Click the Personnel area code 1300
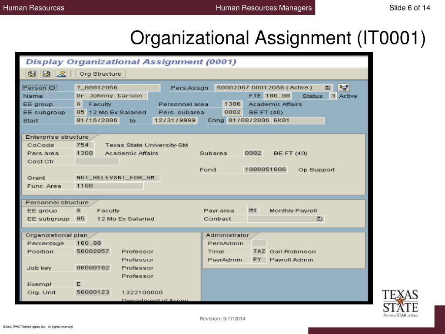 [232, 104]
